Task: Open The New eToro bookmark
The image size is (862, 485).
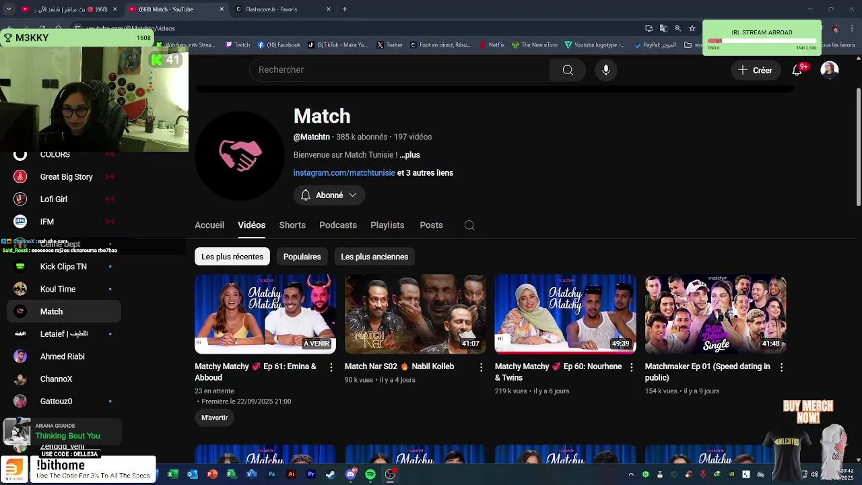Action: (x=535, y=45)
